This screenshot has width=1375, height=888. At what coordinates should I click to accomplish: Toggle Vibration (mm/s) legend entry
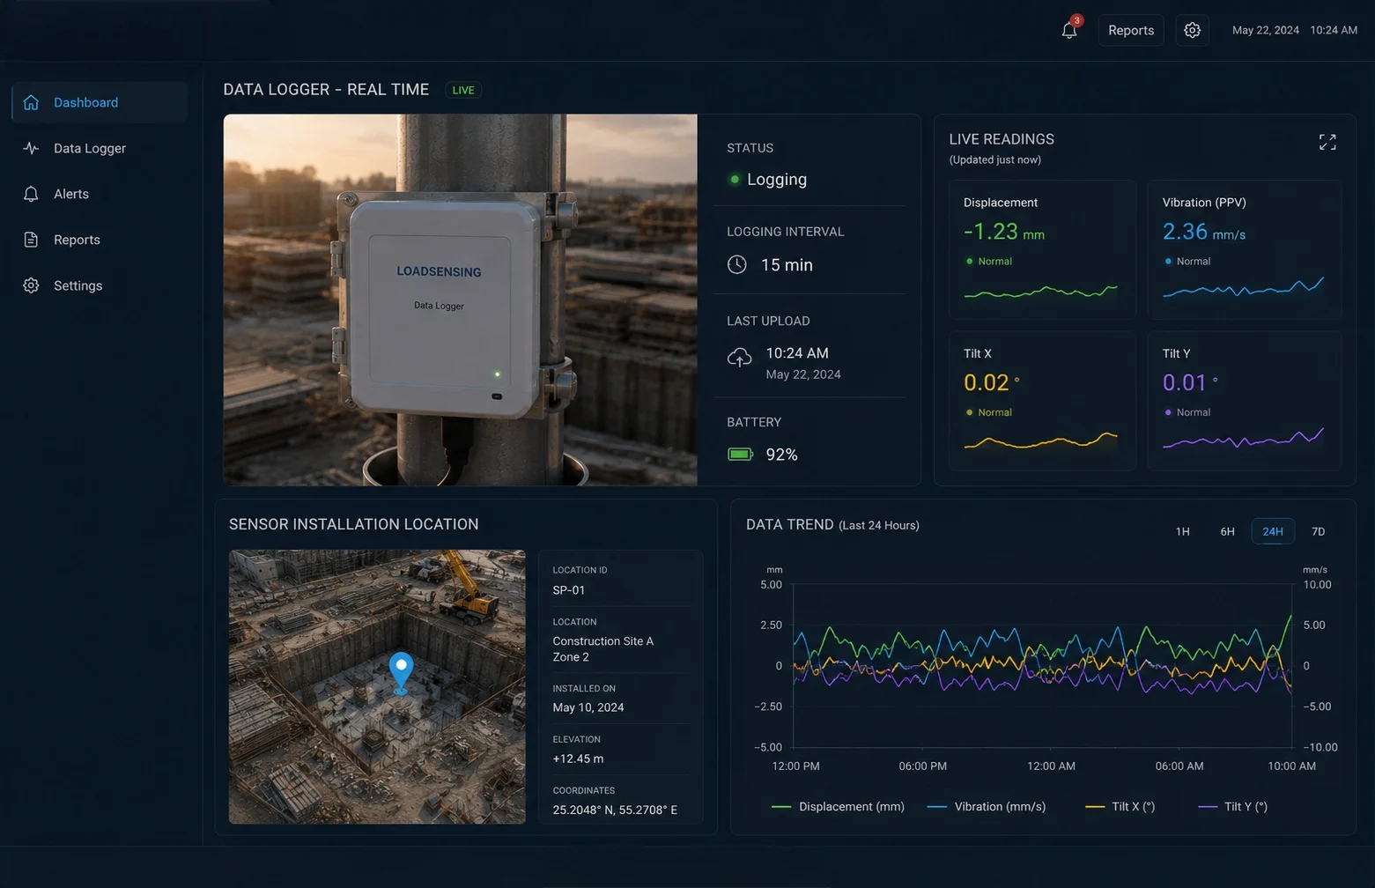987,806
